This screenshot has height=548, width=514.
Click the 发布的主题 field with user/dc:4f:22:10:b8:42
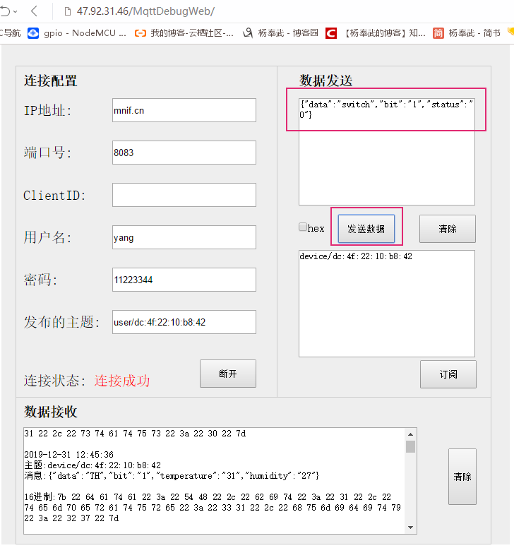tap(184, 322)
